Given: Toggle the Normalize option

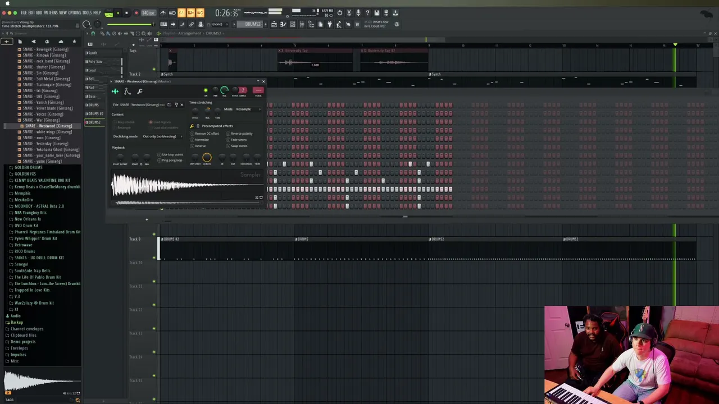Looking at the screenshot, I should pos(200,140).
